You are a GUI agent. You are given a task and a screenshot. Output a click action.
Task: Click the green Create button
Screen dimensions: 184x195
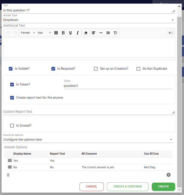163,186
